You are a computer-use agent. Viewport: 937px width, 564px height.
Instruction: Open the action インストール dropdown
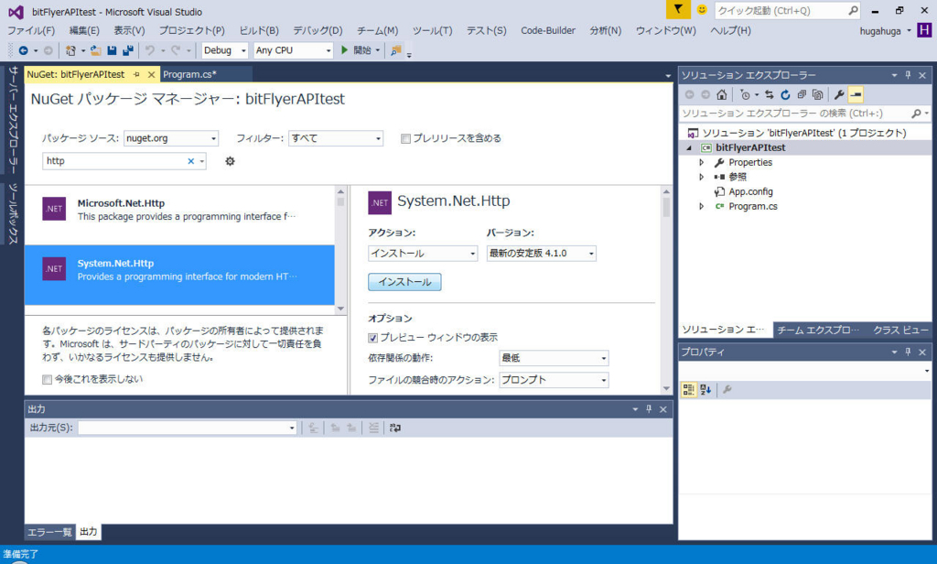(x=423, y=253)
